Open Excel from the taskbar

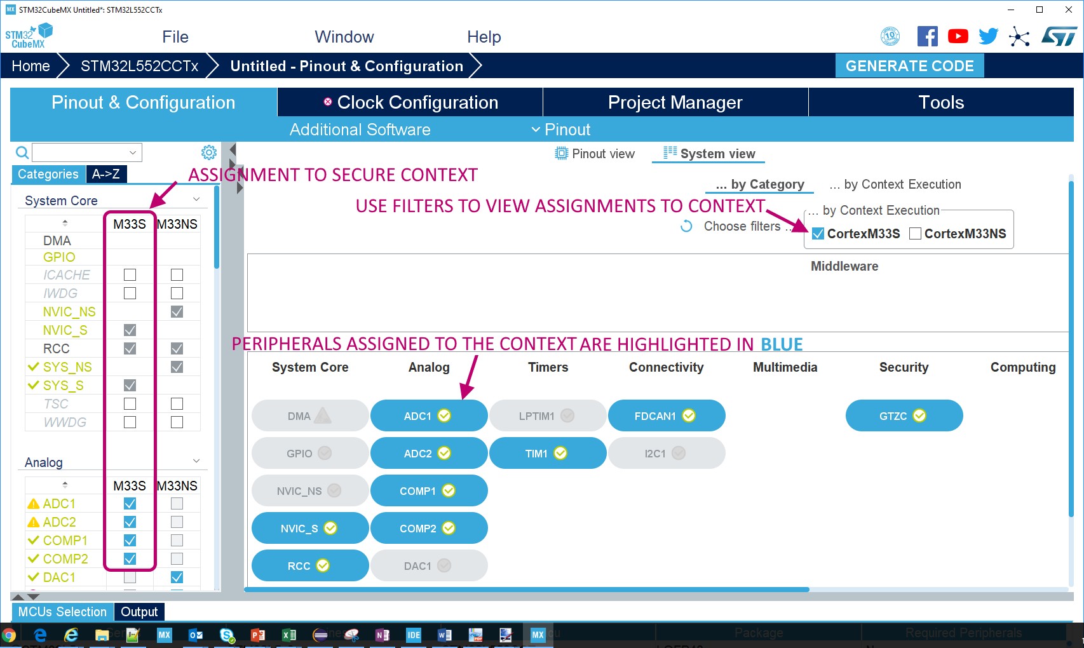pyautogui.click(x=289, y=635)
